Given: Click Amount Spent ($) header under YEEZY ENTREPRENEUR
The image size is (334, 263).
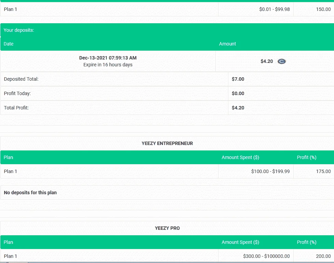Looking at the screenshot, I should coord(240,157).
